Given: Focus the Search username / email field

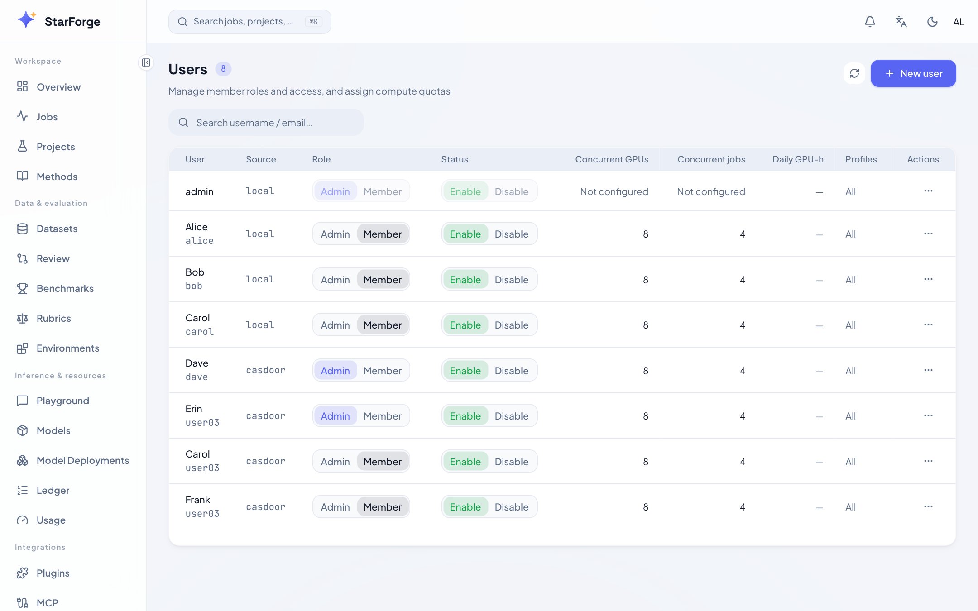Looking at the screenshot, I should point(266,122).
